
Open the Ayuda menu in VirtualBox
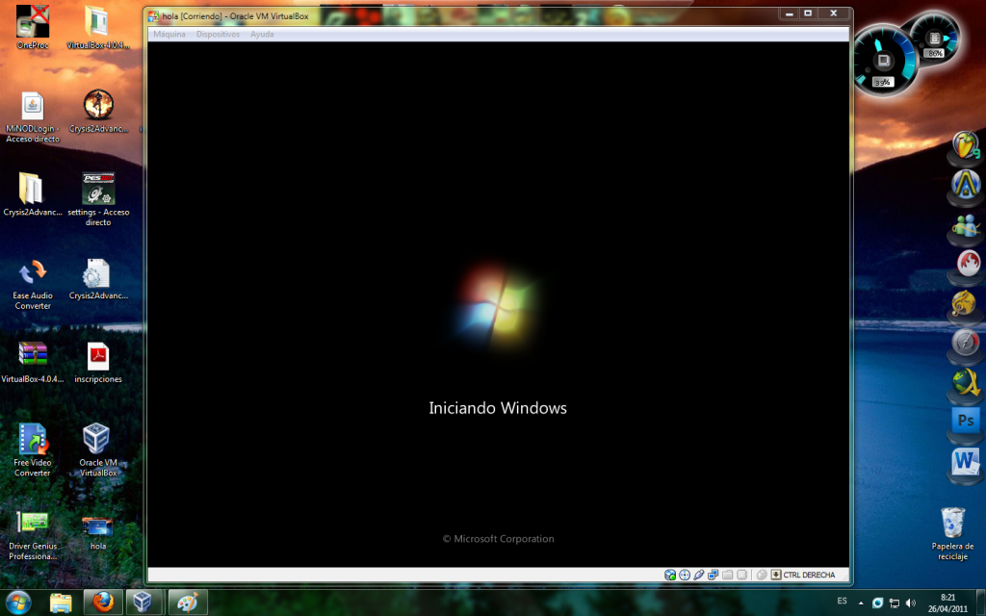pyautogui.click(x=262, y=34)
